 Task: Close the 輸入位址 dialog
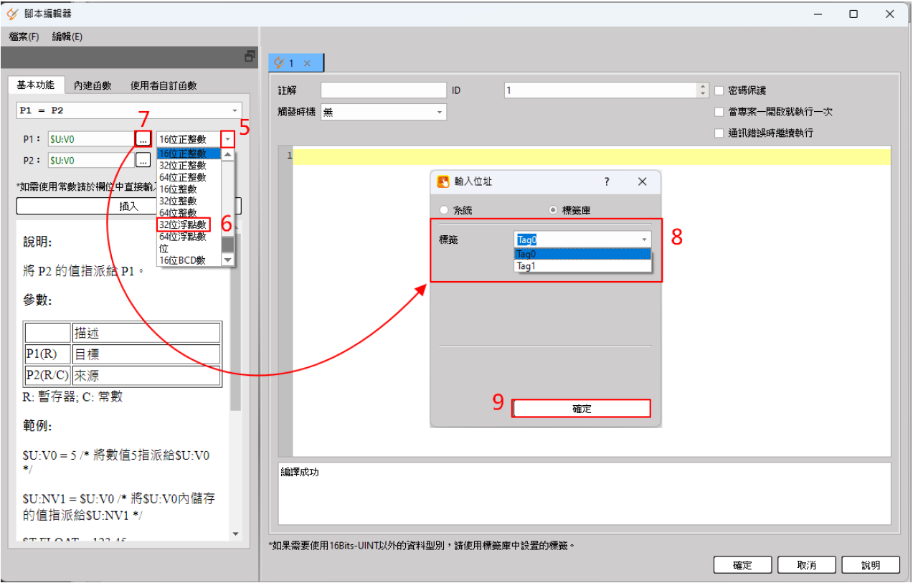click(x=643, y=182)
